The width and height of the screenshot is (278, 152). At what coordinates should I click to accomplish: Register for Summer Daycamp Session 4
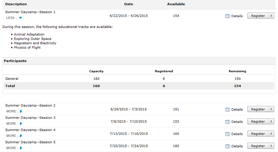pos(258,134)
